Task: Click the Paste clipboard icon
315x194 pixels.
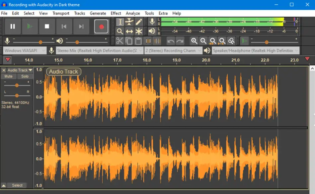Action: coord(138,41)
